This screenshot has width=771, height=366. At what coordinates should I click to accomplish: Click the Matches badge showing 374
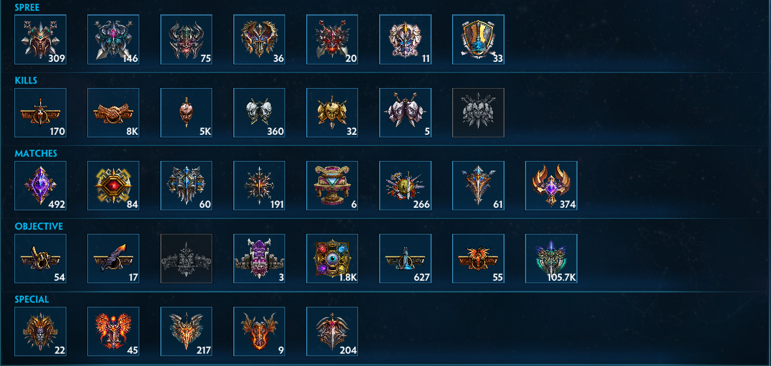coord(551,186)
